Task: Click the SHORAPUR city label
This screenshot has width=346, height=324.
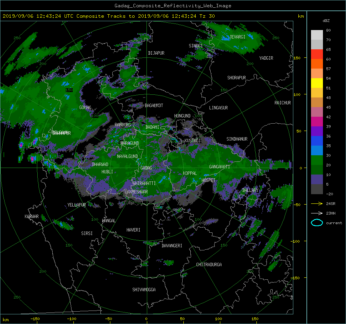Action: [236, 78]
